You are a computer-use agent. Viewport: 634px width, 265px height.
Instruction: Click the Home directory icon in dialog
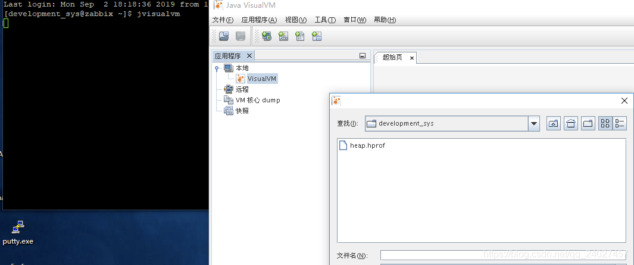pos(570,124)
